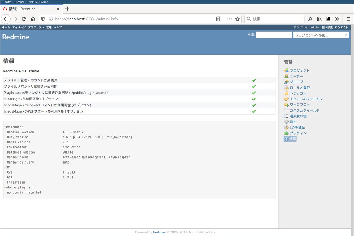This screenshot has width=354, height=236.
Task: Click the dark toolbar icon beside the Library icon
Action: click(x=328, y=19)
